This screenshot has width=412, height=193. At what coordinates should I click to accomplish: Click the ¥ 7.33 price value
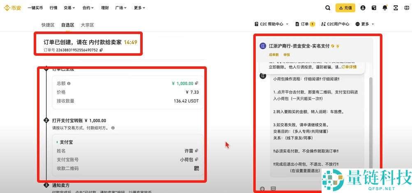[x=192, y=92]
